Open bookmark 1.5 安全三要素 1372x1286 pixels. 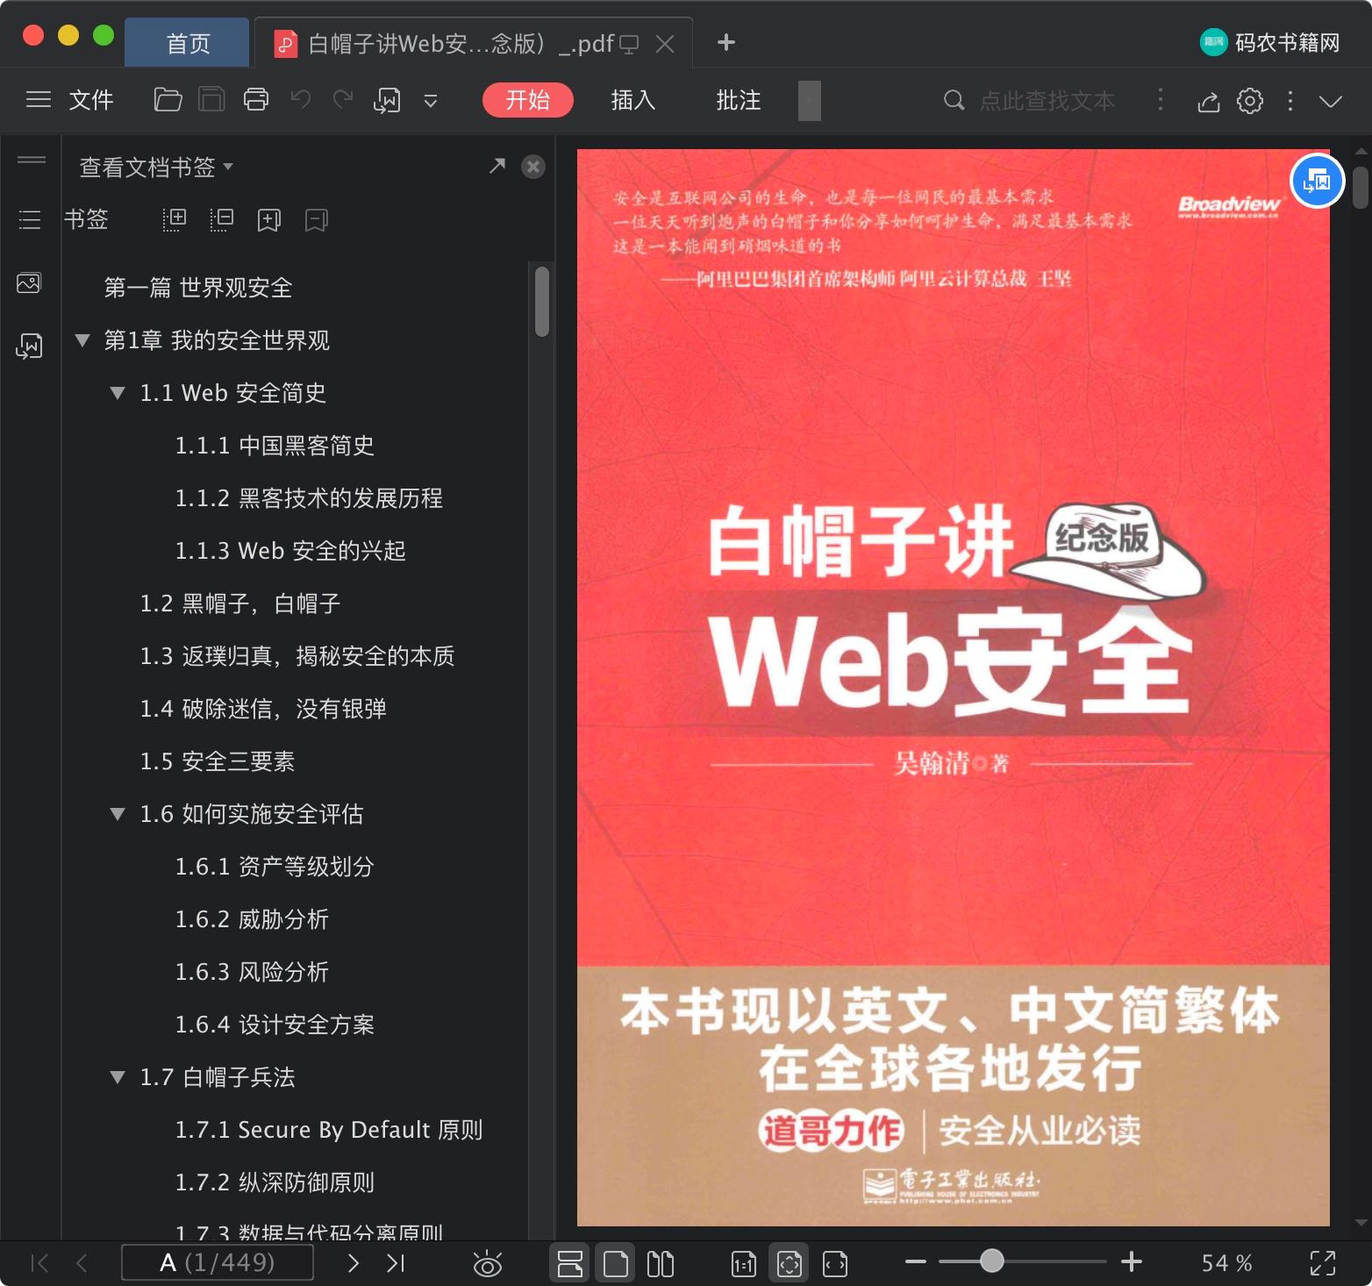click(x=218, y=761)
